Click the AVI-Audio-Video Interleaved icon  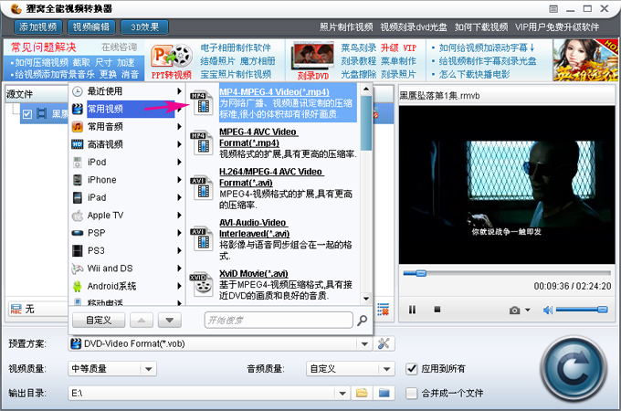203,239
